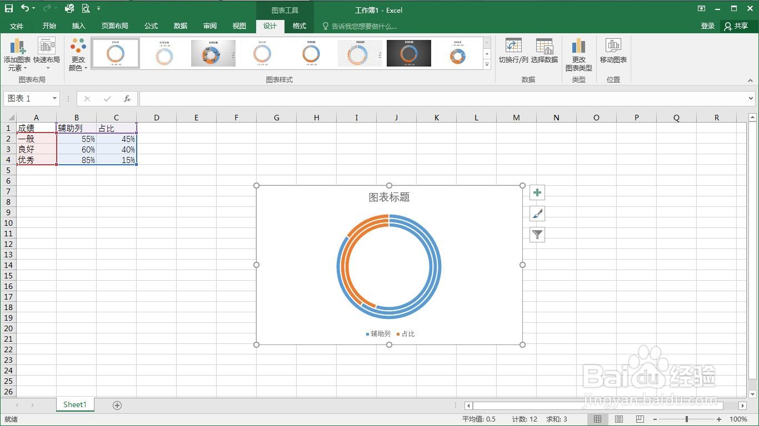Click the chart filters funnel button
Screen dimensions: 759x426
537,235
